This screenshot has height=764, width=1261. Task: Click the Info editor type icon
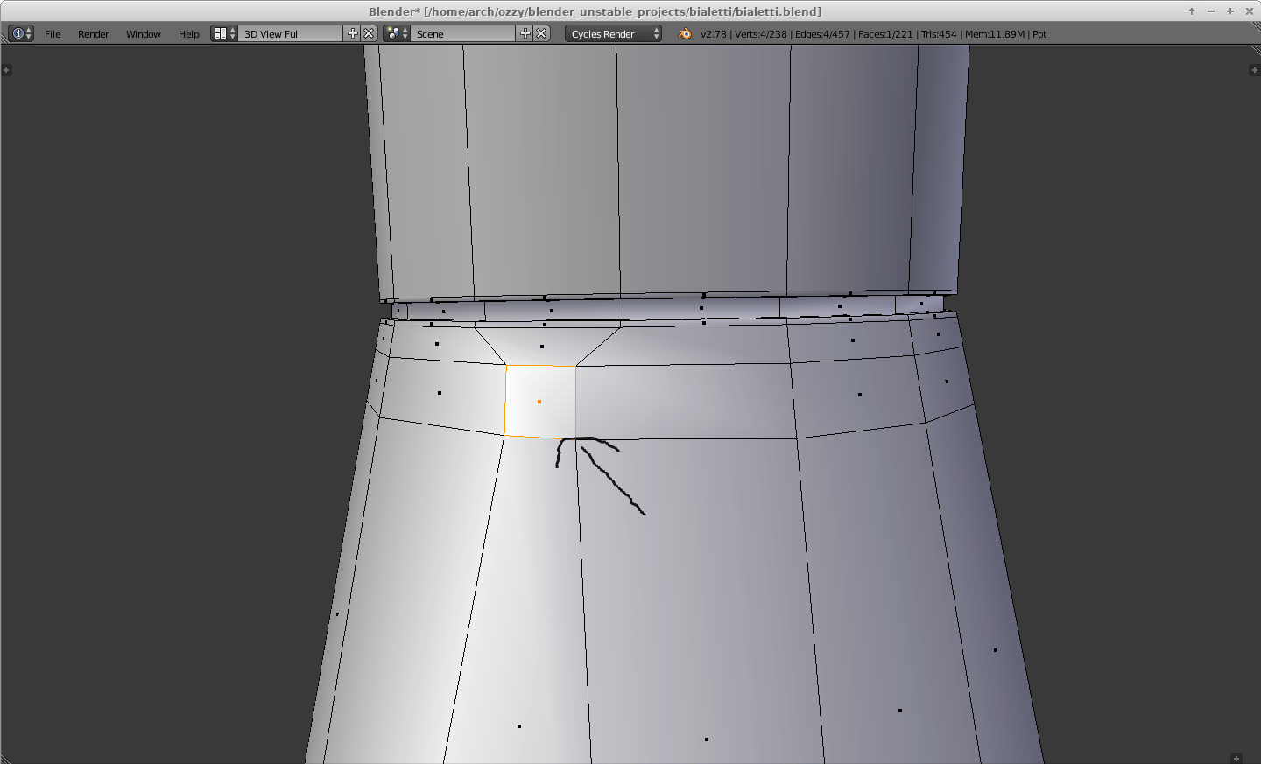[x=18, y=33]
